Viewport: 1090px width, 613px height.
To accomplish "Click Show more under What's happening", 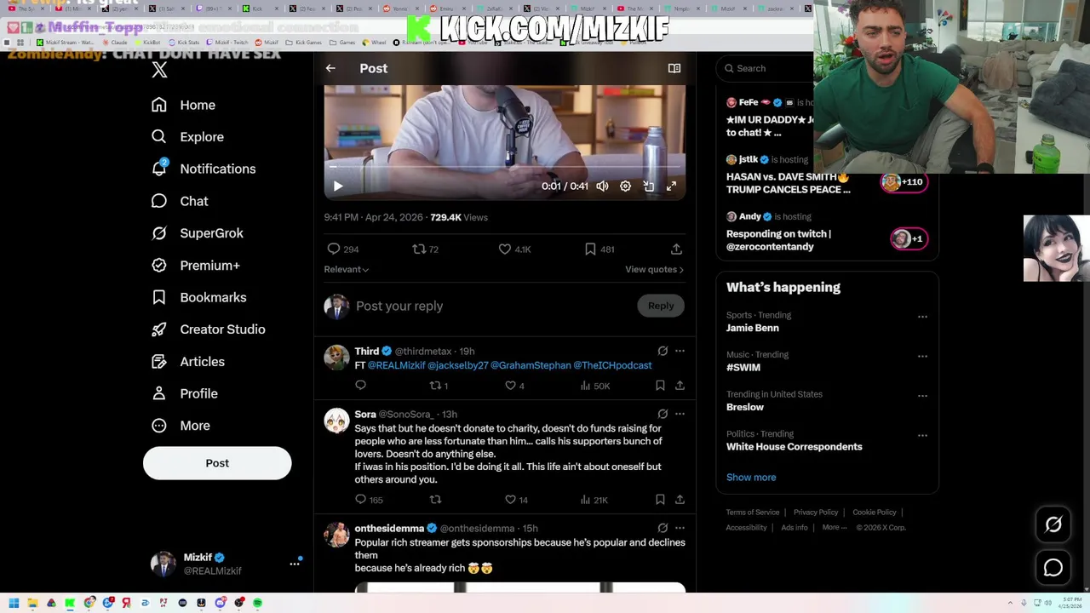I will 751,477.
